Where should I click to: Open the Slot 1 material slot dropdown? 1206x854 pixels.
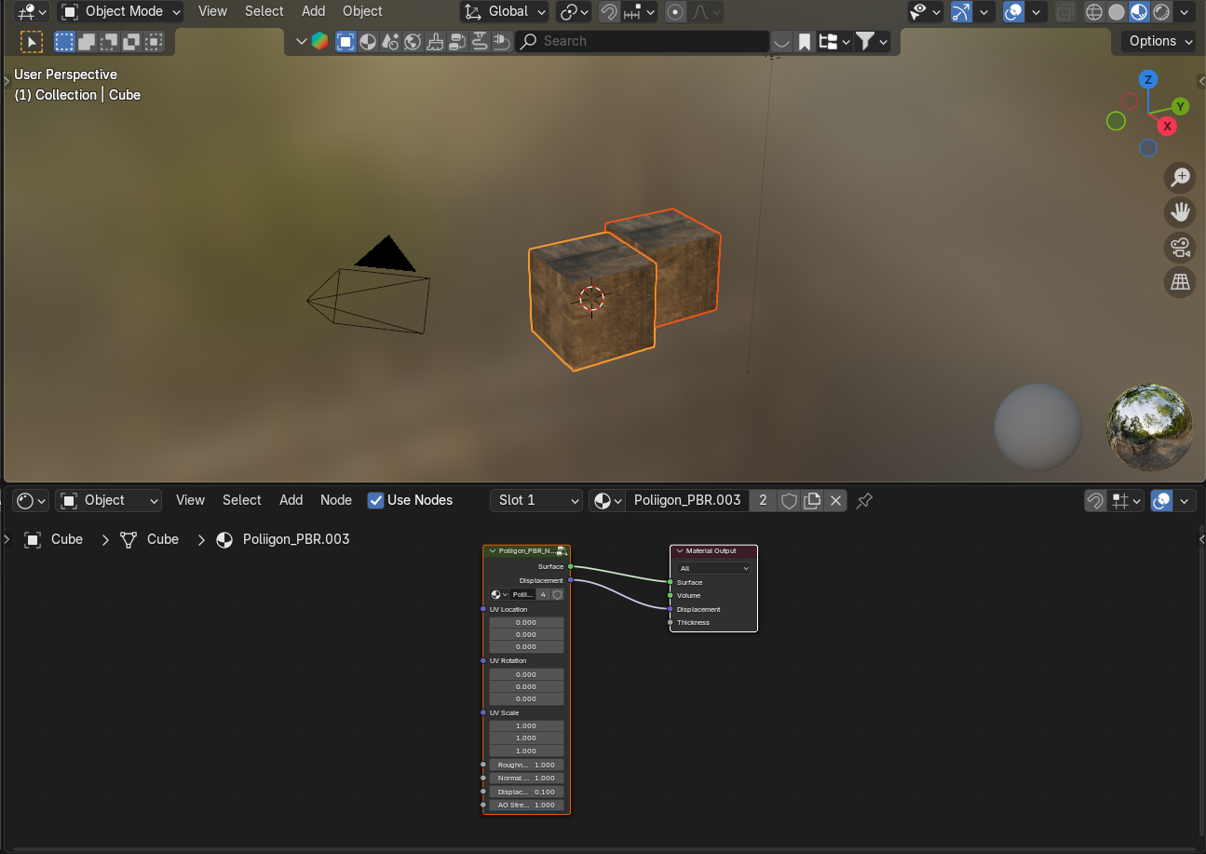535,500
